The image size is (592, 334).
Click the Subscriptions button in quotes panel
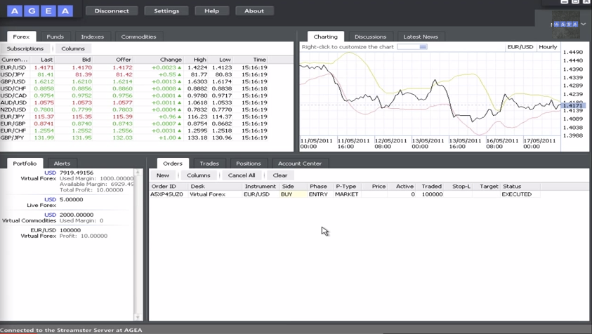[x=25, y=48]
